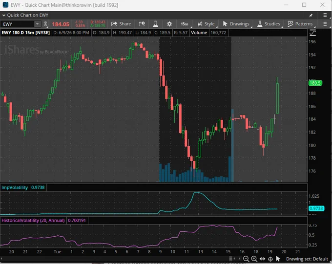Click the scroll right small arrow
This screenshot has width=332, height=264.
point(239,259)
